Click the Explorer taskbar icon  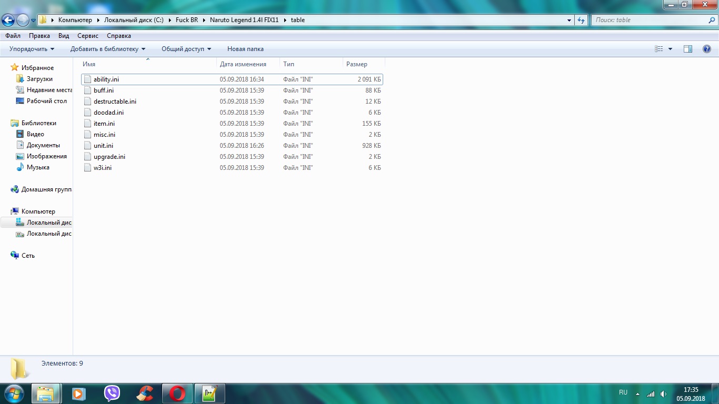click(46, 393)
